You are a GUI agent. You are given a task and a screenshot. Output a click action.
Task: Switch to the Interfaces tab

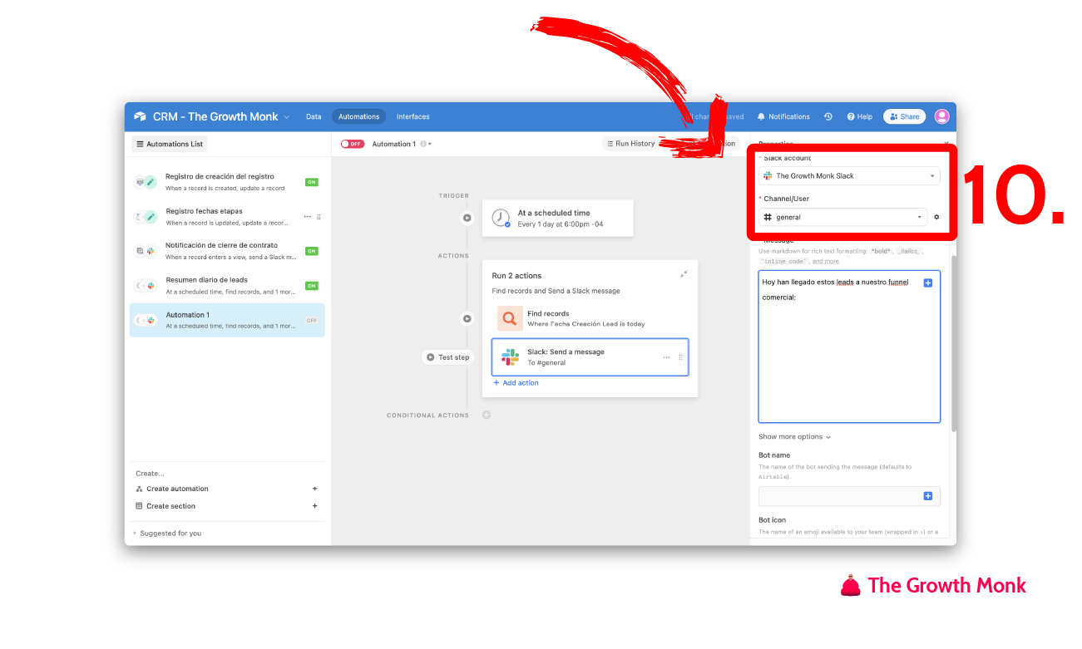coord(413,117)
